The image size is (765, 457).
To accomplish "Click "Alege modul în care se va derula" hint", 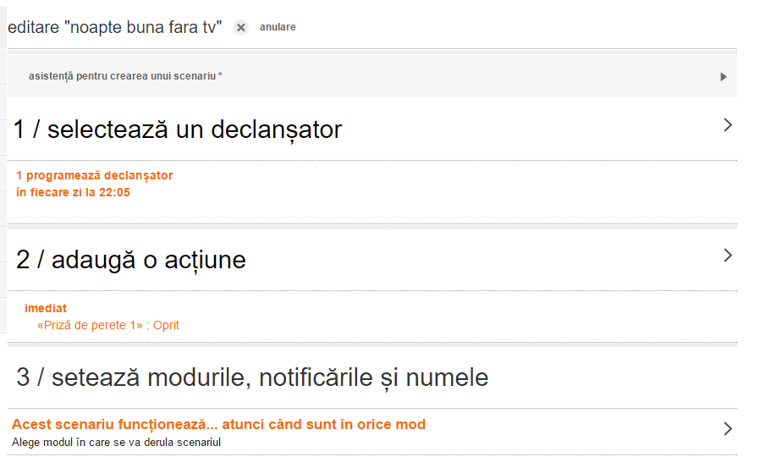I will pos(116,442).
